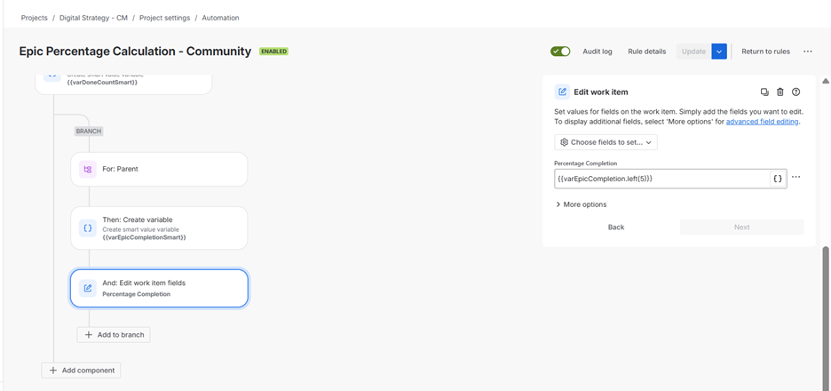Open Choose fields to set dropdown
This screenshot has height=391, width=831.
[x=605, y=142]
